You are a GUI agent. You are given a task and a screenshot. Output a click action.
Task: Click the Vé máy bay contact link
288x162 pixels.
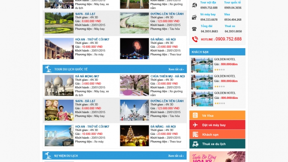click(x=208, y=14)
